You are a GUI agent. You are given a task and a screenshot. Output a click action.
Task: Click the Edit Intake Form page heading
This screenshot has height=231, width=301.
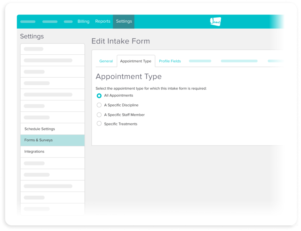coord(121,41)
